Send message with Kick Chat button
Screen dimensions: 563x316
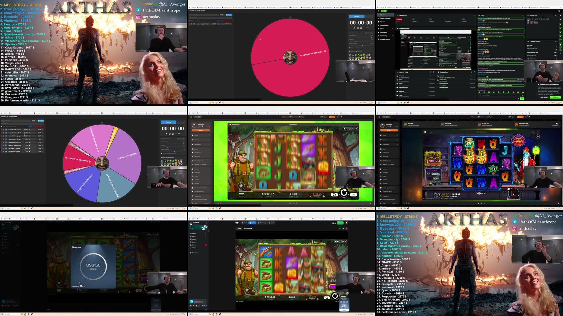[522, 98]
